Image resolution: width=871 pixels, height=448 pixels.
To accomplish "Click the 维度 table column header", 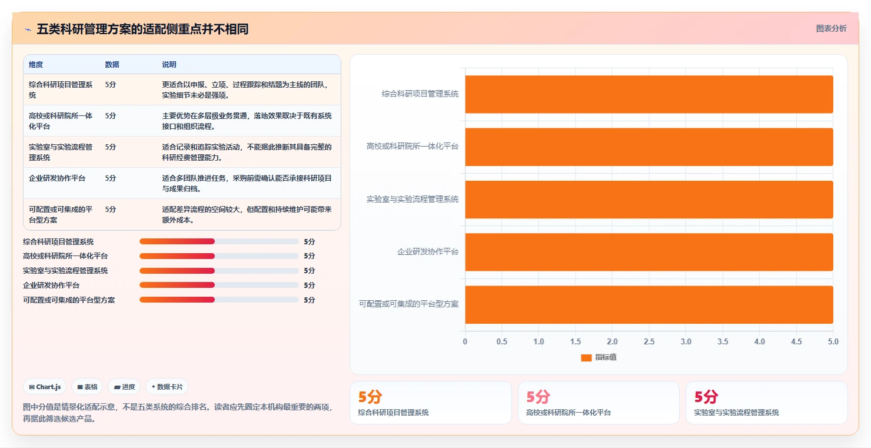I will 36,65.
